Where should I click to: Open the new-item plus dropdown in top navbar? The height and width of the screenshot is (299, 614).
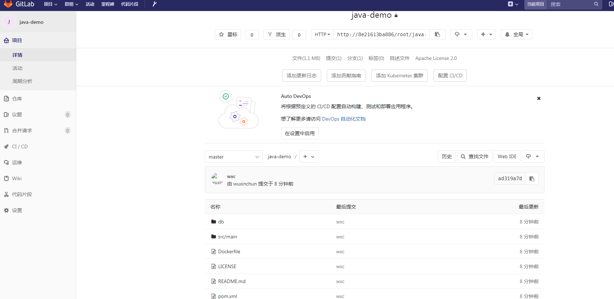point(513,4)
